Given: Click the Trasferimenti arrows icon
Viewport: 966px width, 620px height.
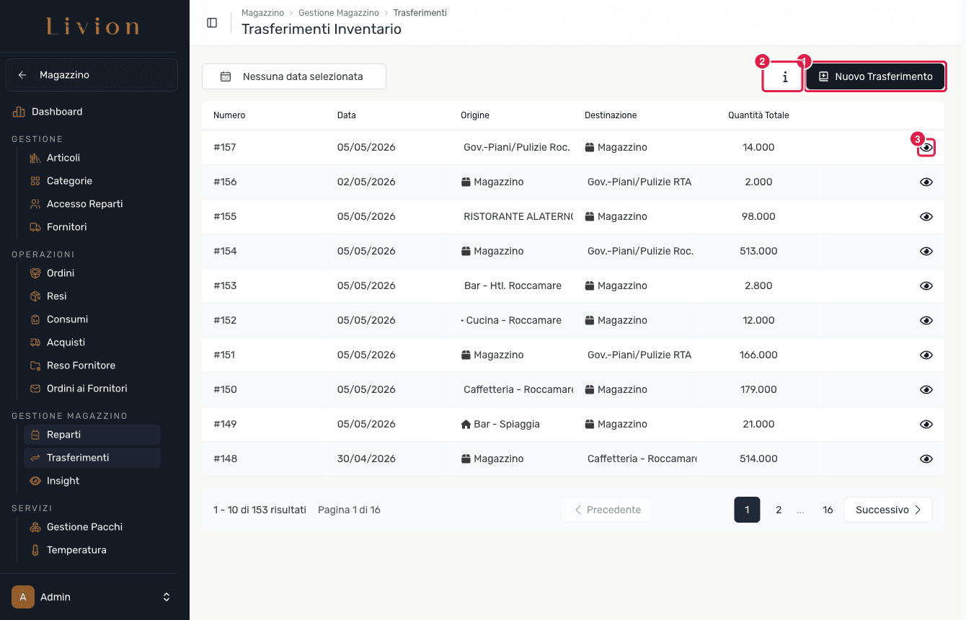Looking at the screenshot, I should (x=35, y=458).
